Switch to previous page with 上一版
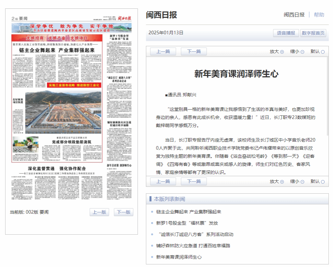The image size is (333, 267). tap(99, 212)
